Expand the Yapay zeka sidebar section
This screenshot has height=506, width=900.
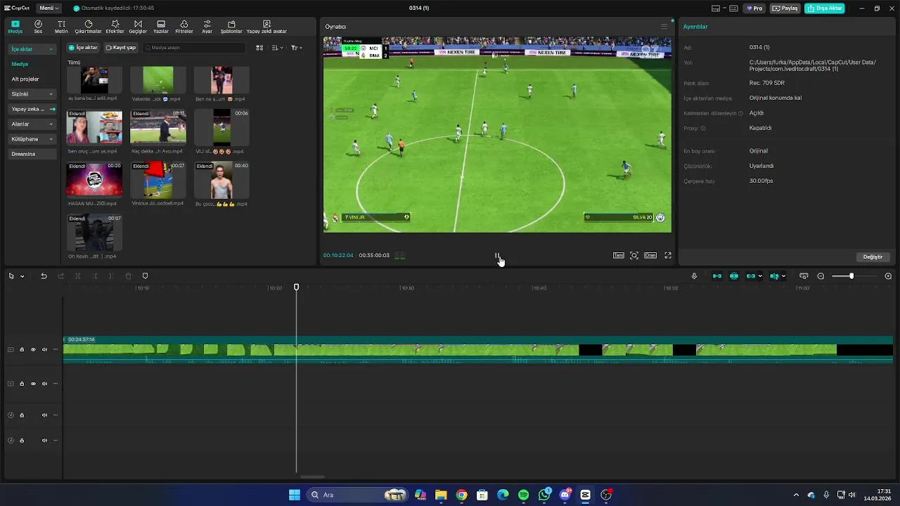pos(32,109)
